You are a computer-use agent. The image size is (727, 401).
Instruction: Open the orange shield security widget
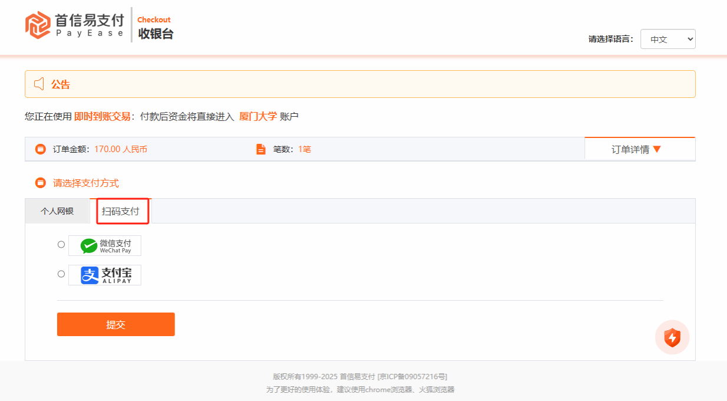(672, 337)
